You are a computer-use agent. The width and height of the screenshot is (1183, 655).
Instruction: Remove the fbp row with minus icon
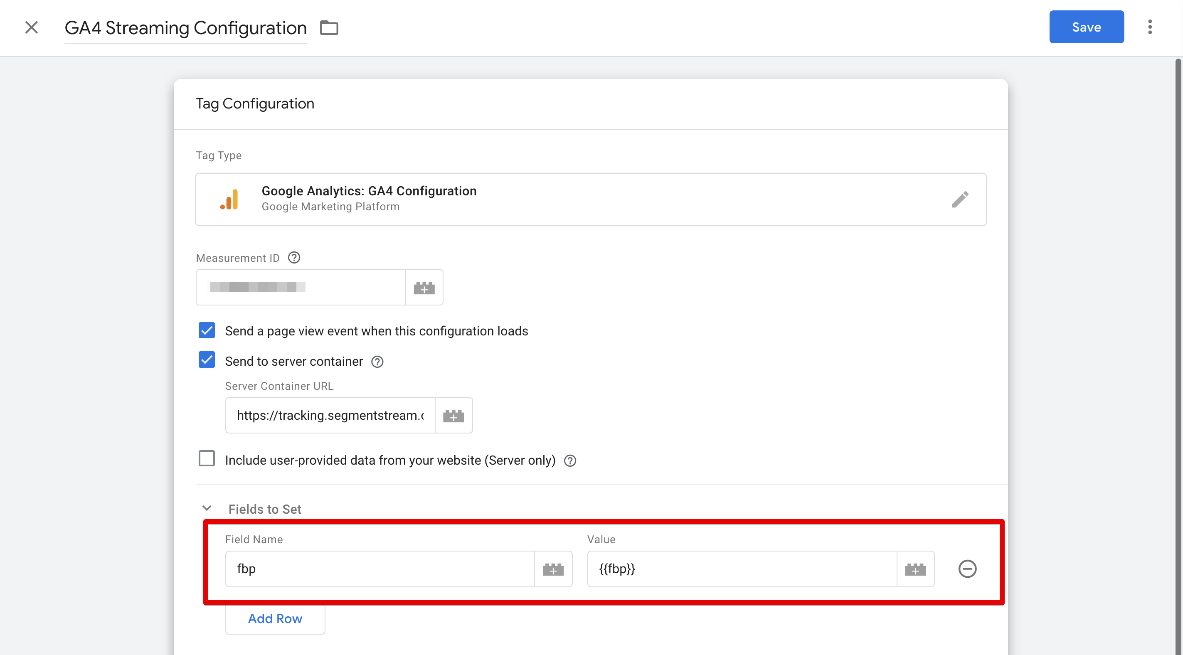click(x=967, y=569)
